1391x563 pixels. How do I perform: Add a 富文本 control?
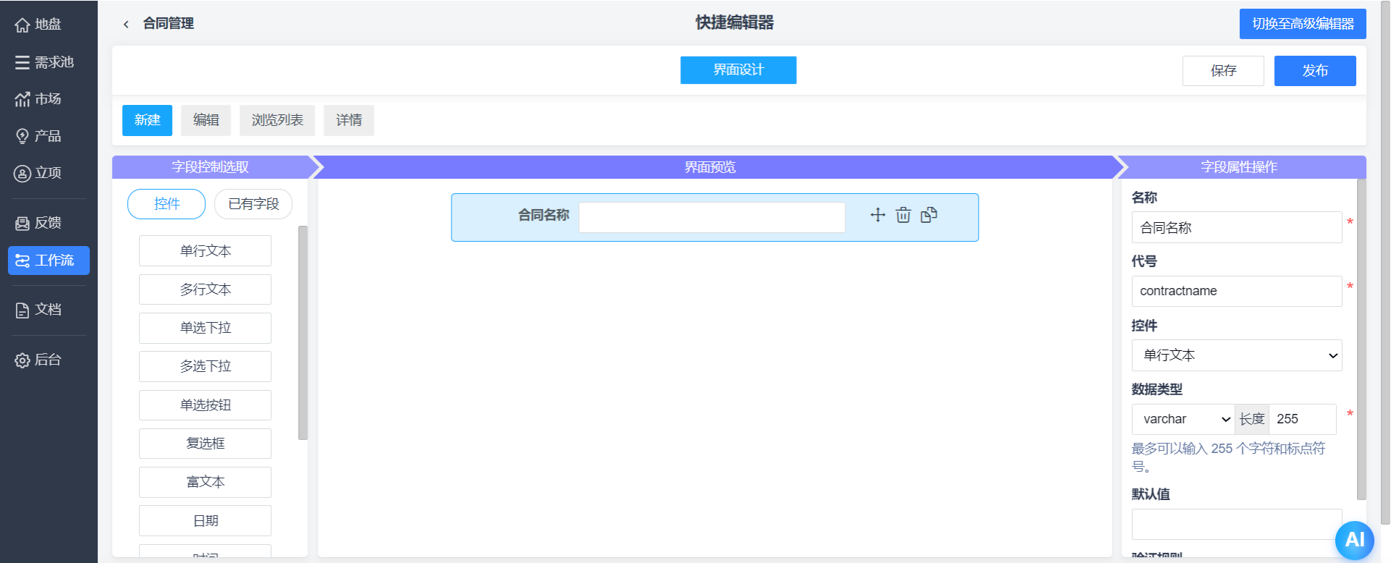[x=206, y=482]
